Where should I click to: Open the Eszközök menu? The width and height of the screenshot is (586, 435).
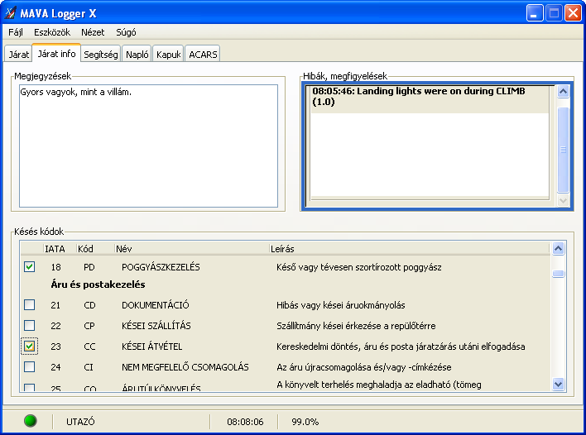(x=52, y=32)
